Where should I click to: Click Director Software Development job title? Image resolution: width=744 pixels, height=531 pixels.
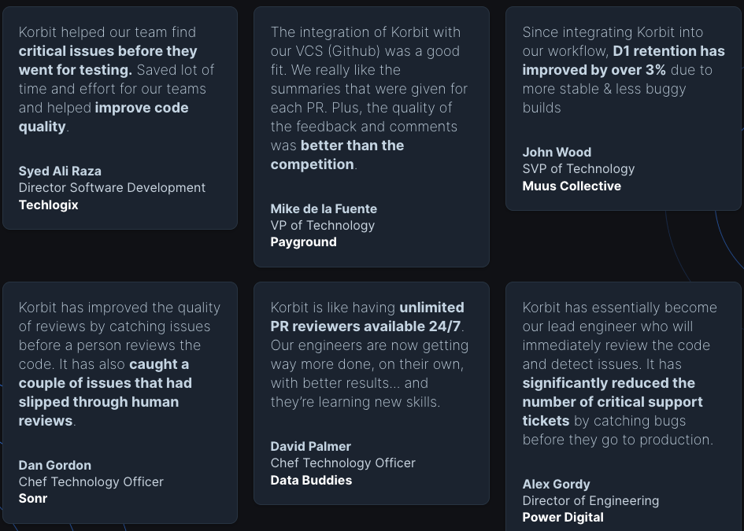click(112, 187)
